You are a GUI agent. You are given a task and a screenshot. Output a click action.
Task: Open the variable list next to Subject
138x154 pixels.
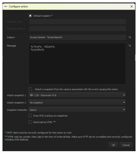tap(130, 37)
